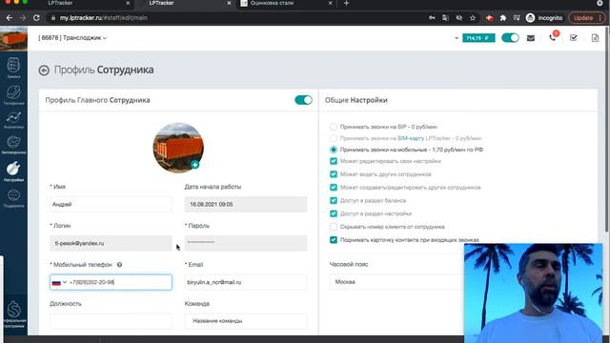Open the tasks checkmark icon in header

pyautogui.click(x=574, y=38)
